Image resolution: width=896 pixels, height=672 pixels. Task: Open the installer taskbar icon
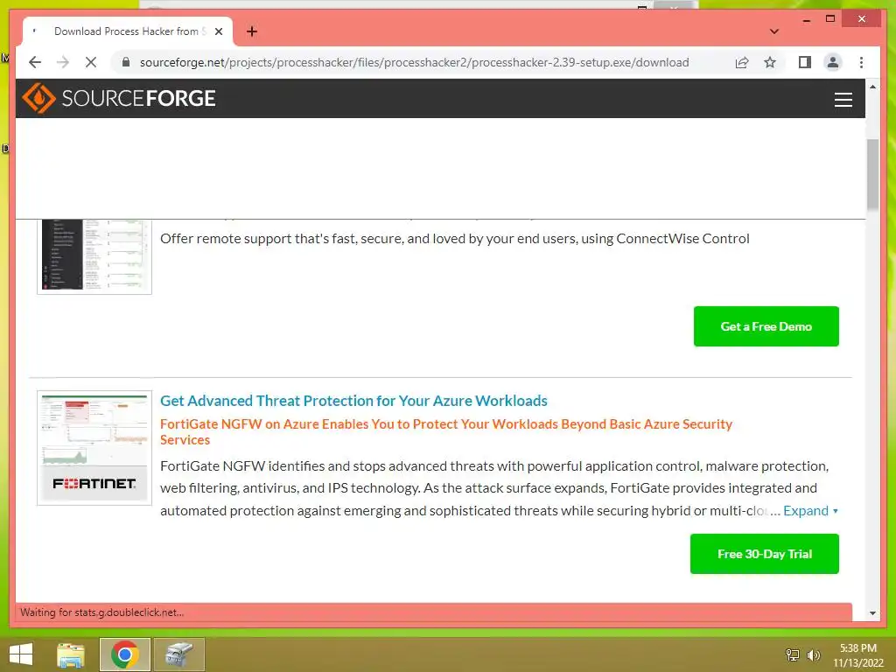(x=178, y=654)
